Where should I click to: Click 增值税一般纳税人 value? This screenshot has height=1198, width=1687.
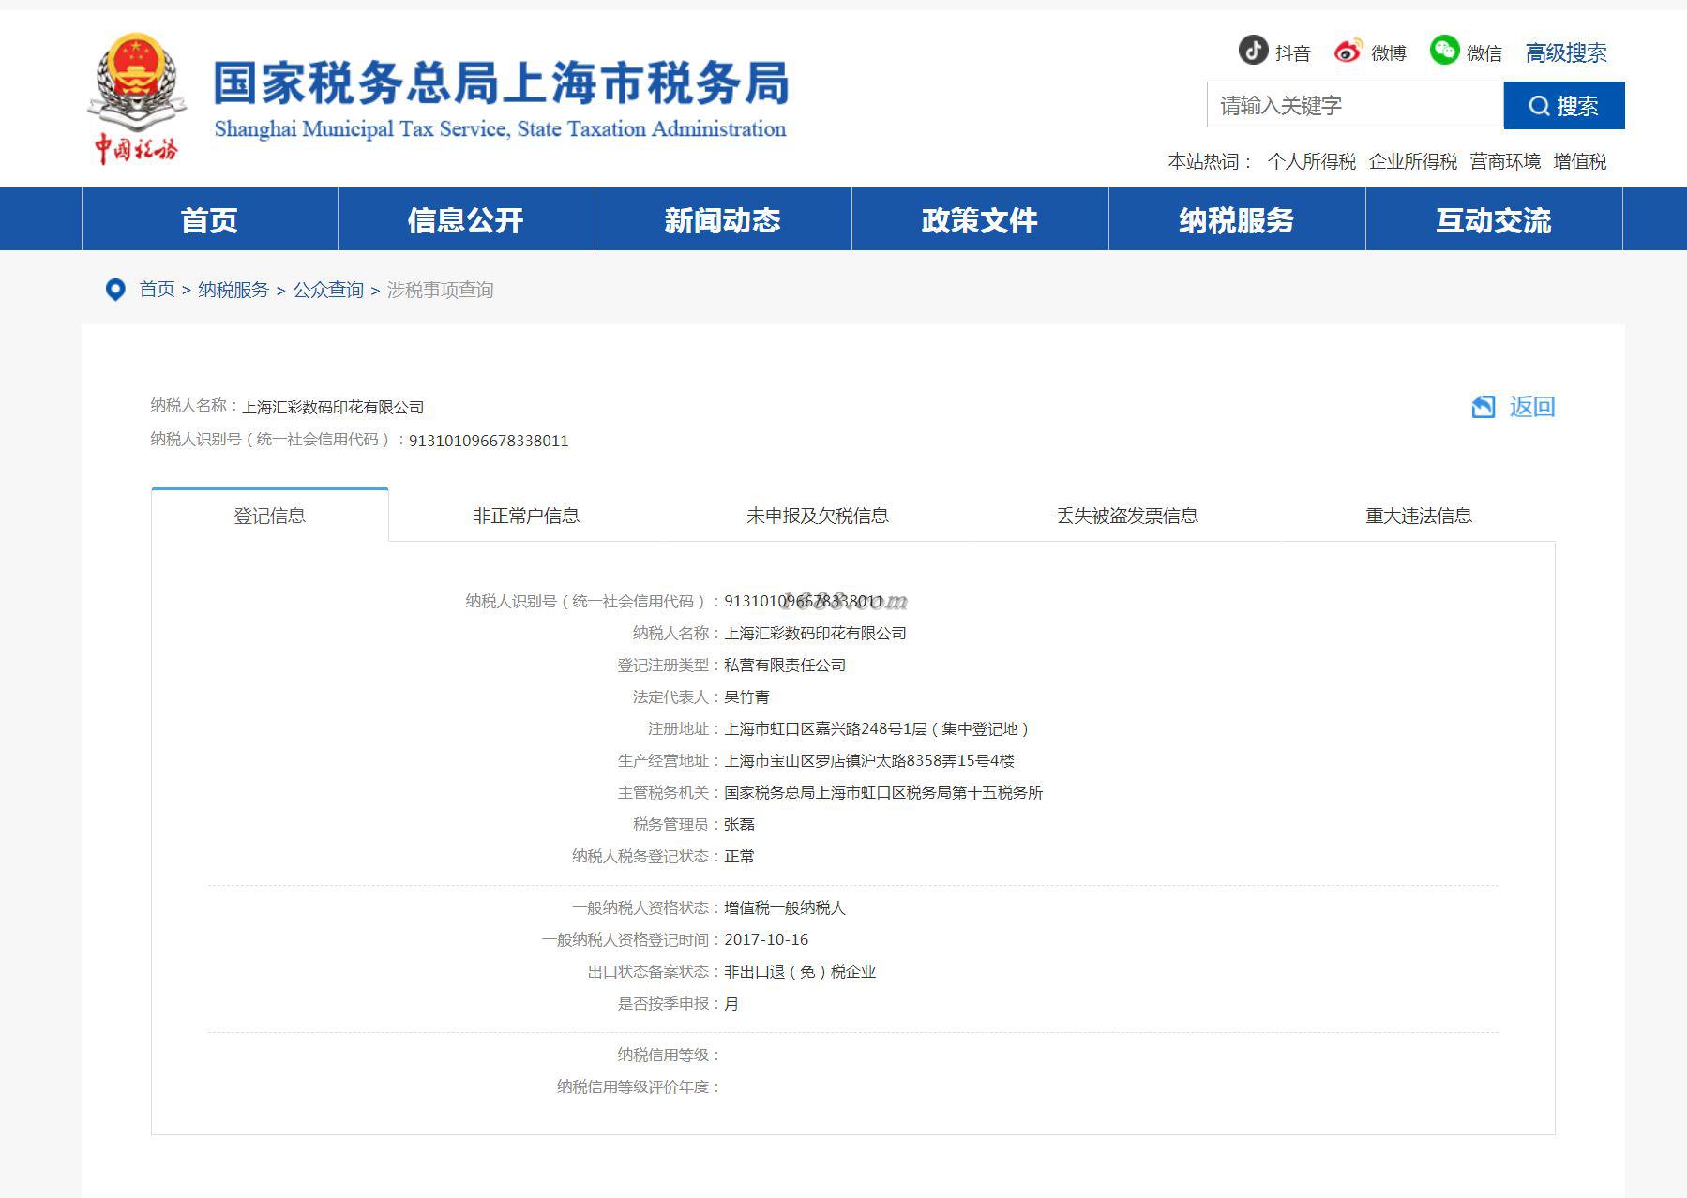(x=785, y=908)
